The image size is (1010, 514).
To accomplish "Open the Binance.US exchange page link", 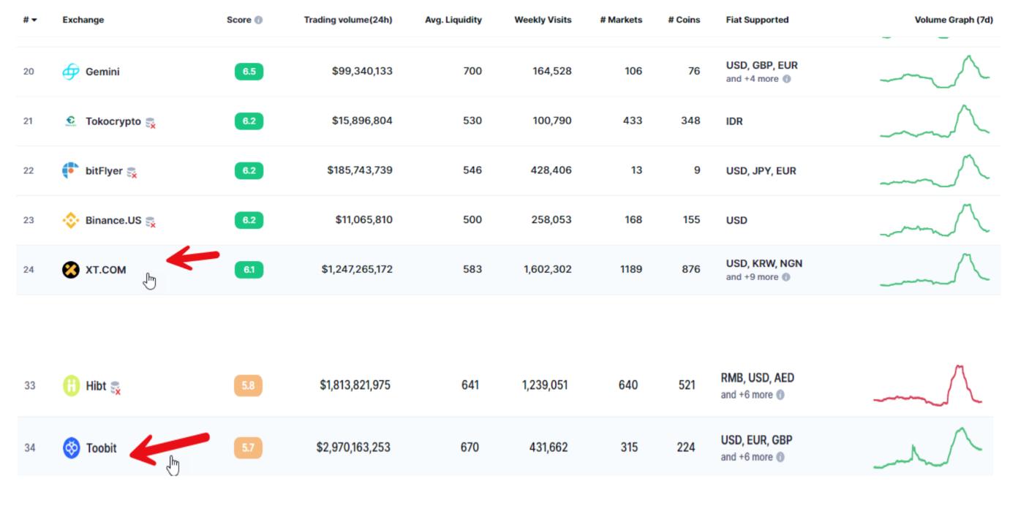I will point(113,220).
